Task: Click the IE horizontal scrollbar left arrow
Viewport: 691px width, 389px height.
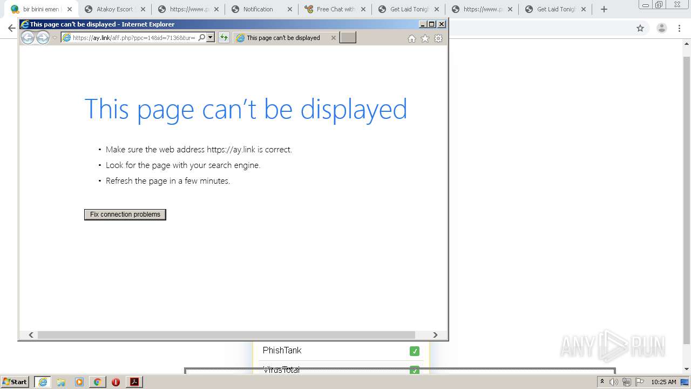Action: [31, 335]
